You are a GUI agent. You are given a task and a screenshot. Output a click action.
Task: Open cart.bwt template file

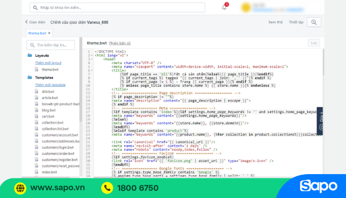[48, 116]
